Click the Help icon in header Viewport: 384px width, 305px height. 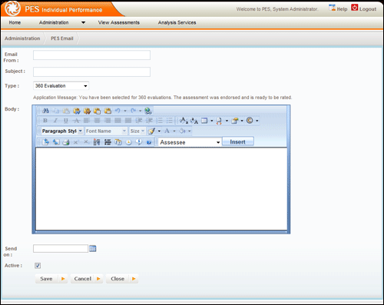tap(332, 8)
